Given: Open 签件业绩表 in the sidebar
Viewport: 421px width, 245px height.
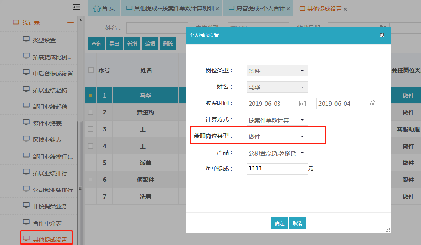Looking at the screenshot, I should [x=47, y=123].
